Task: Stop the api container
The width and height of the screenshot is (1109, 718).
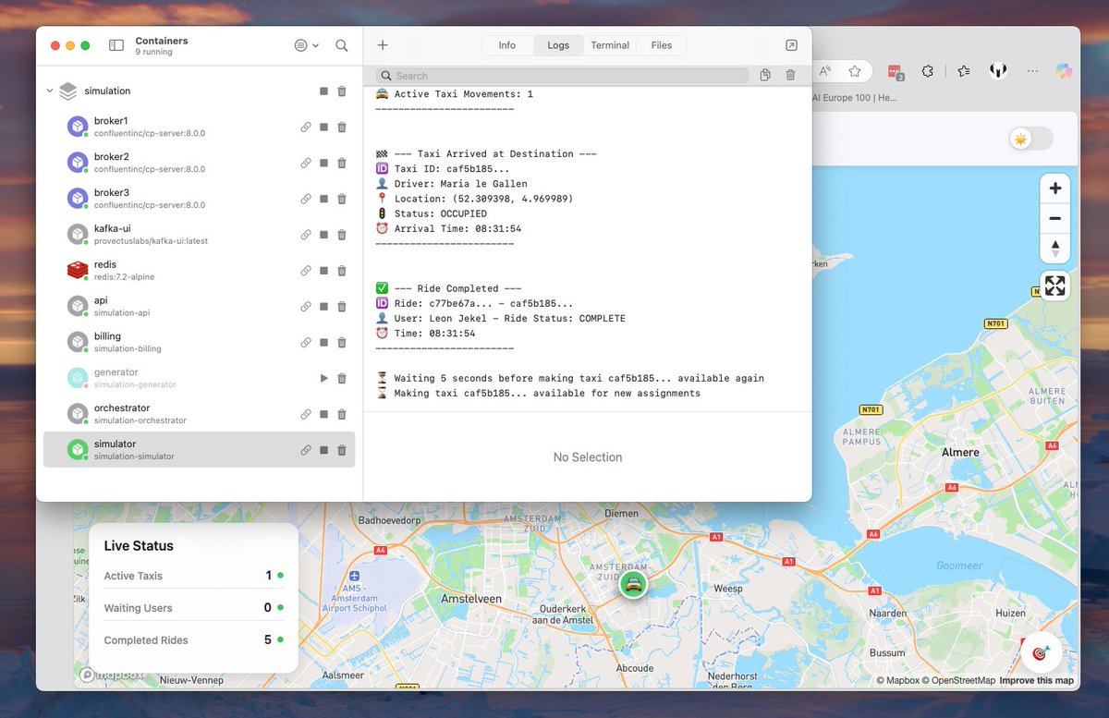Action: [x=323, y=307]
